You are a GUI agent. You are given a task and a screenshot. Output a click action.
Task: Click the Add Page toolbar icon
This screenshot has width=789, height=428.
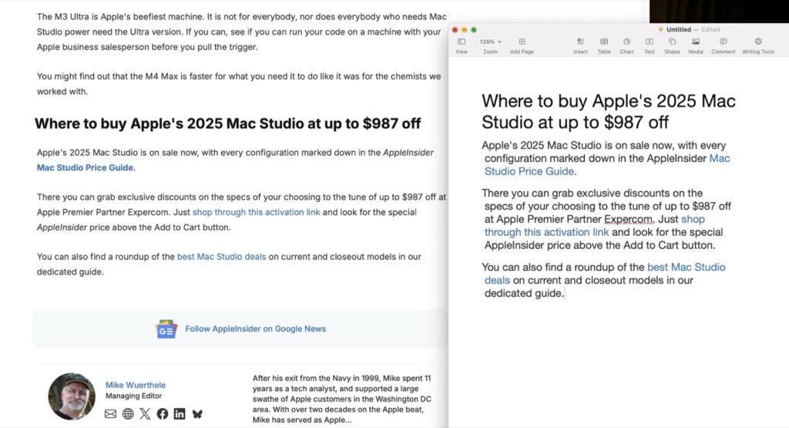(522, 42)
